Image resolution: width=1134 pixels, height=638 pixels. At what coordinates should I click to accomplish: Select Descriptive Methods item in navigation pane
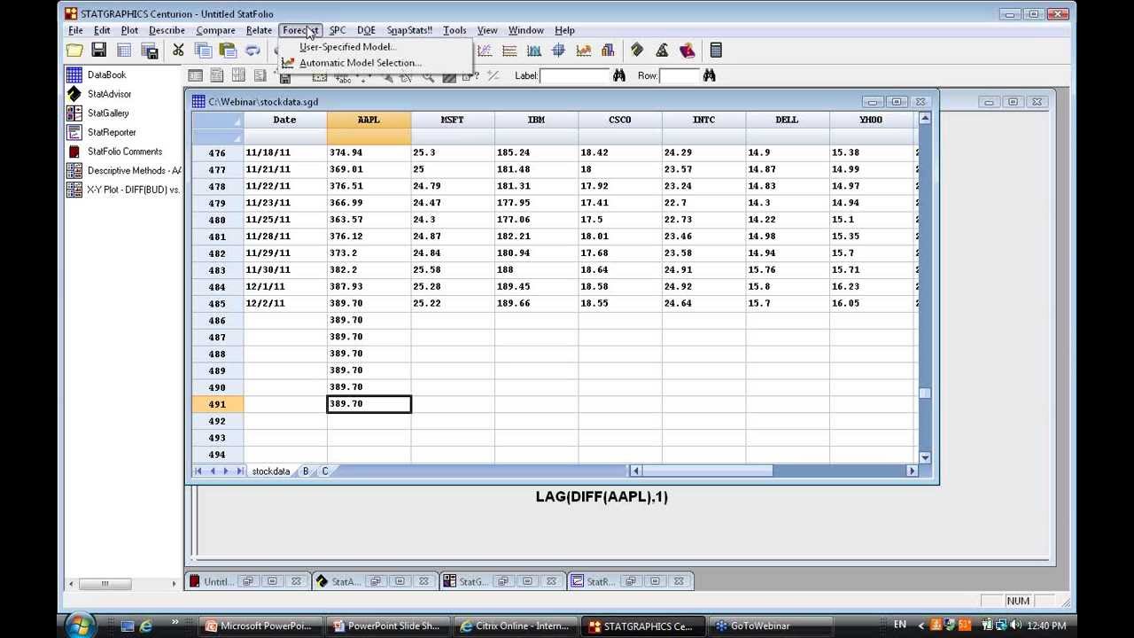tap(134, 171)
